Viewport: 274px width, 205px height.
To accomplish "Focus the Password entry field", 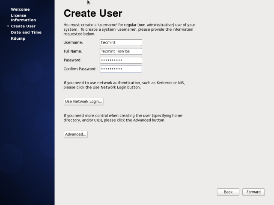I will (x=120, y=60).
